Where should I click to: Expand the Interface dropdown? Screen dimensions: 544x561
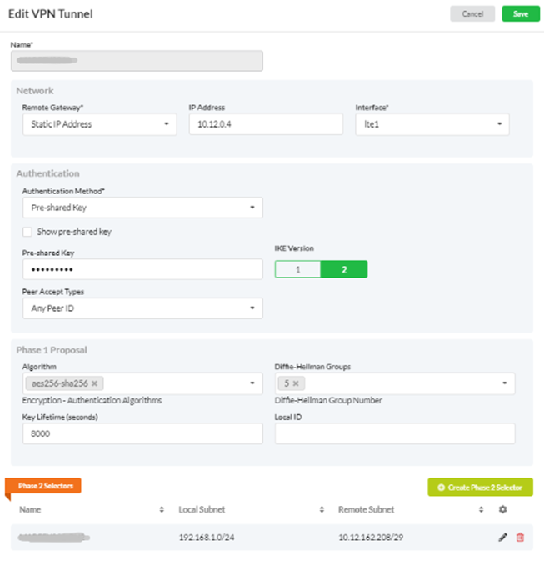[432, 124]
